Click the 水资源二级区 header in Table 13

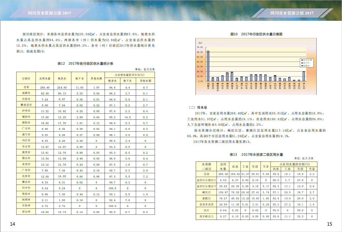tap(206, 167)
